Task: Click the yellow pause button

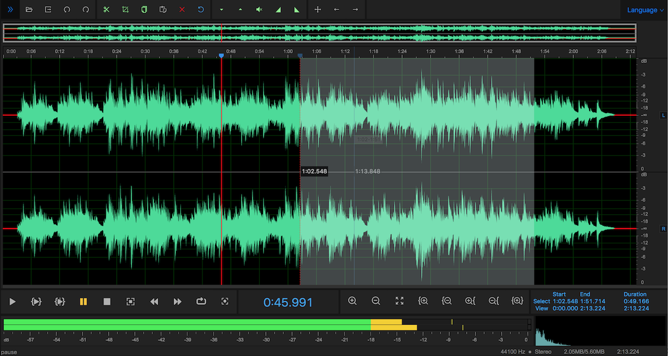Action: 83,301
